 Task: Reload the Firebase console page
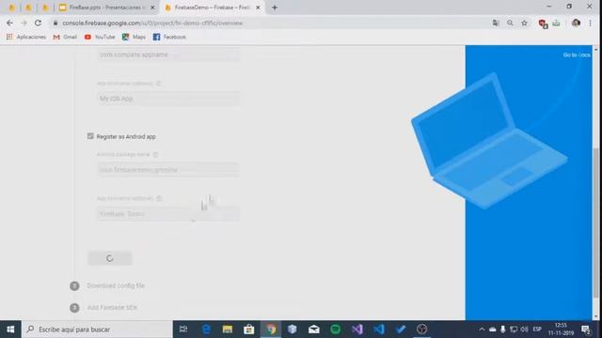38,23
